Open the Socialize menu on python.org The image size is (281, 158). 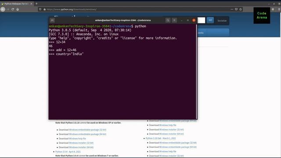click(222, 21)
